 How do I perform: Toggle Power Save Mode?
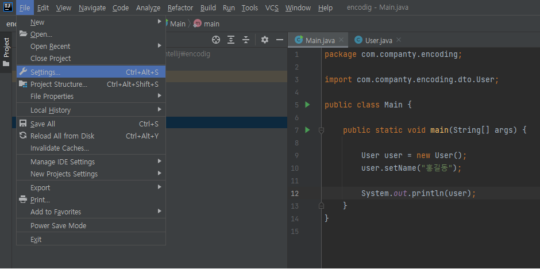[91, 225]
